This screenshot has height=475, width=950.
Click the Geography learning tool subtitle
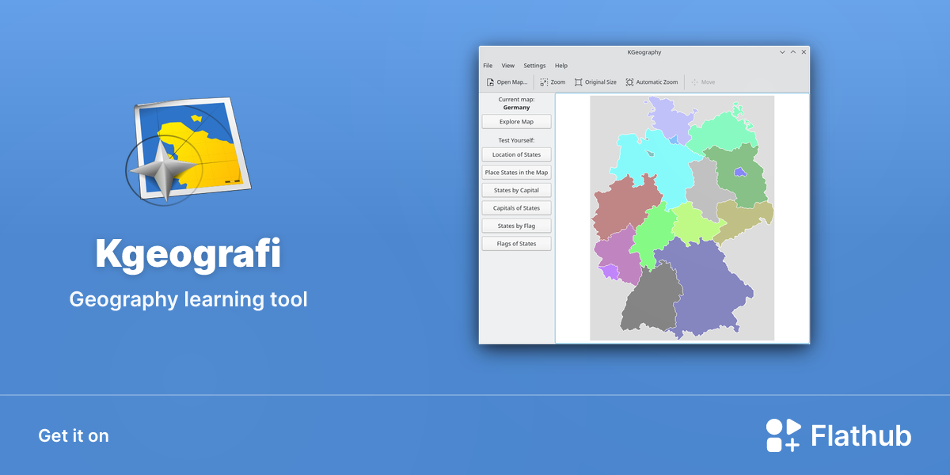point(188,300)
